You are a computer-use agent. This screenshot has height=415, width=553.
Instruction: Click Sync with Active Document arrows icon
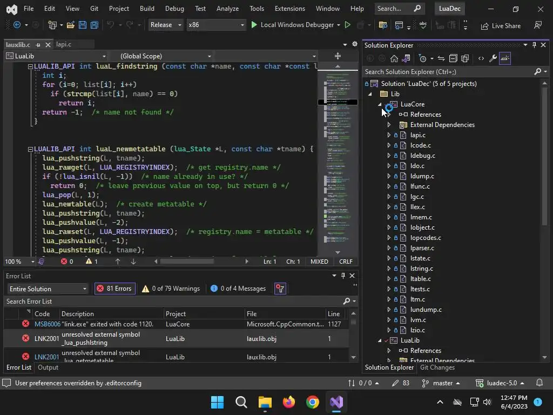click(x=441, y=58)
